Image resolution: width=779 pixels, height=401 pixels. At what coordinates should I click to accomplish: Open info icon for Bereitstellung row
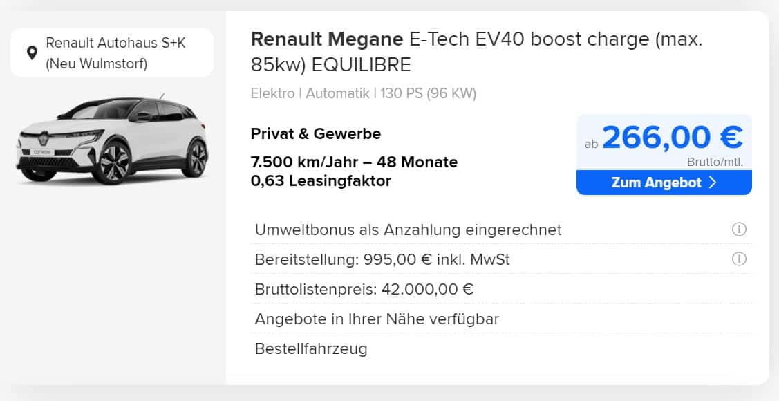739,259
